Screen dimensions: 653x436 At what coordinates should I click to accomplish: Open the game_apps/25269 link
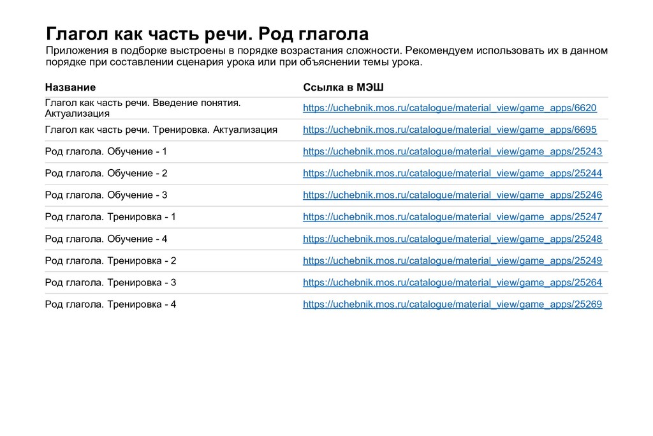pos(452,304)
